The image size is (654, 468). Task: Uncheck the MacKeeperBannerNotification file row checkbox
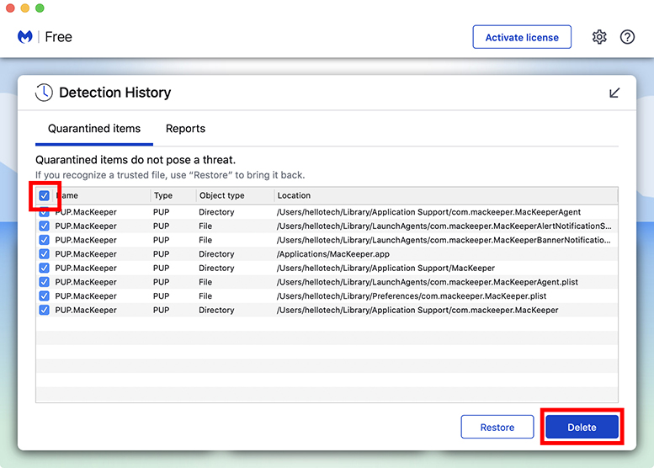45,240
